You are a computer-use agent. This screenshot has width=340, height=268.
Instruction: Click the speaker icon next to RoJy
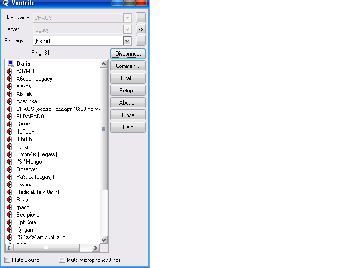(x=9, y=200)
